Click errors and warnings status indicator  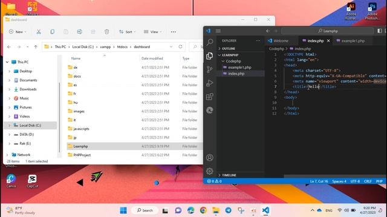pos(214,181)
